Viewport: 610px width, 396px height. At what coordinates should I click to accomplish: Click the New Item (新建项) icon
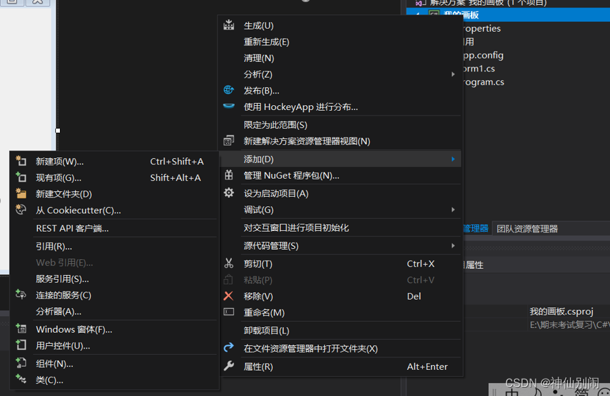[21, 160]
